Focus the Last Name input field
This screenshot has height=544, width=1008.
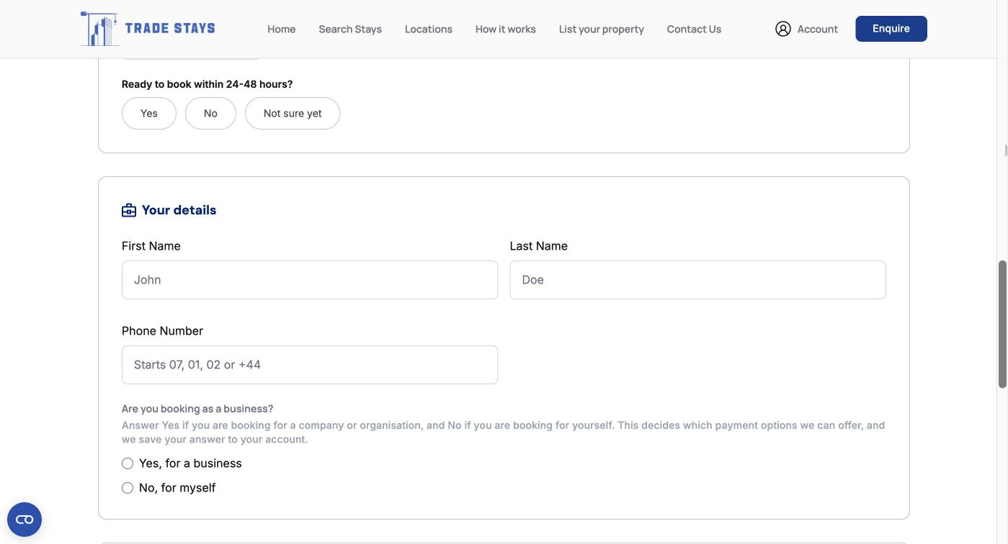pyautogui.click(x=697, y=280)
